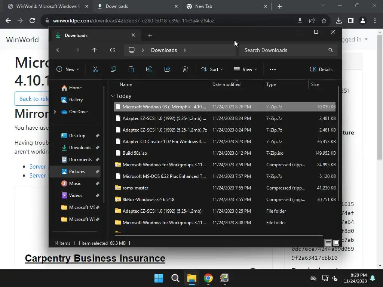Open the View dropdown menu

point(245,69)
